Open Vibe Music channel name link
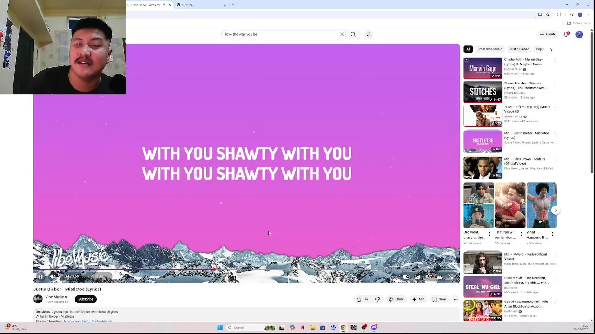Screen dimensions: 595x334 [x=54, y=297]
